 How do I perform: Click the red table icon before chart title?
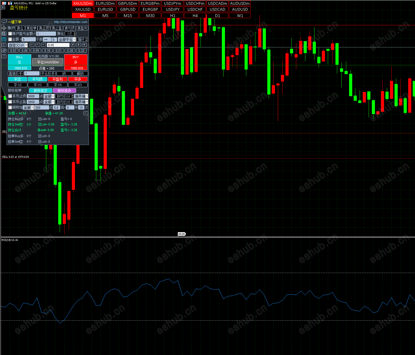4,3
